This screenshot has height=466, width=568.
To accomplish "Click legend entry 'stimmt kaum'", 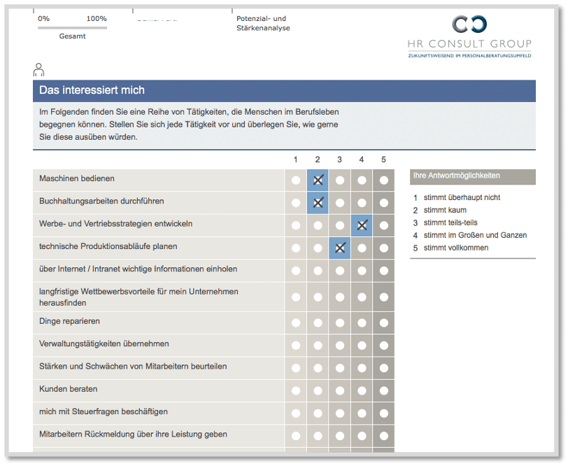I will (x=445, y=210).
